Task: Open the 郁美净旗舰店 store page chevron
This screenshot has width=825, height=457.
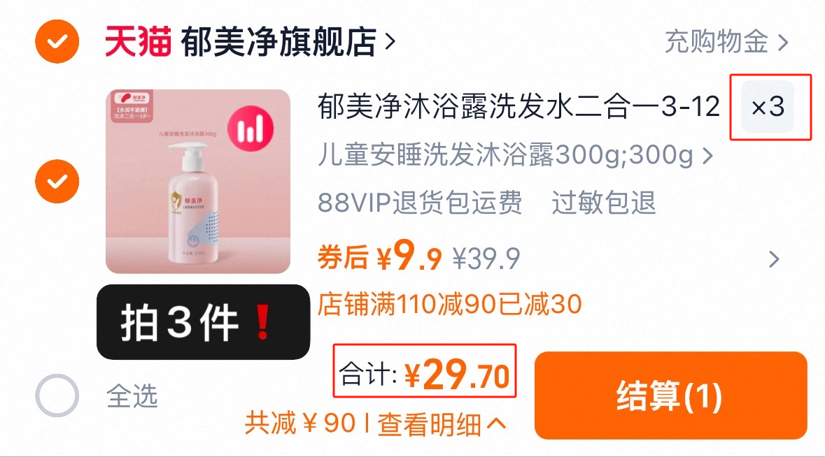Action: click(390, 41)
